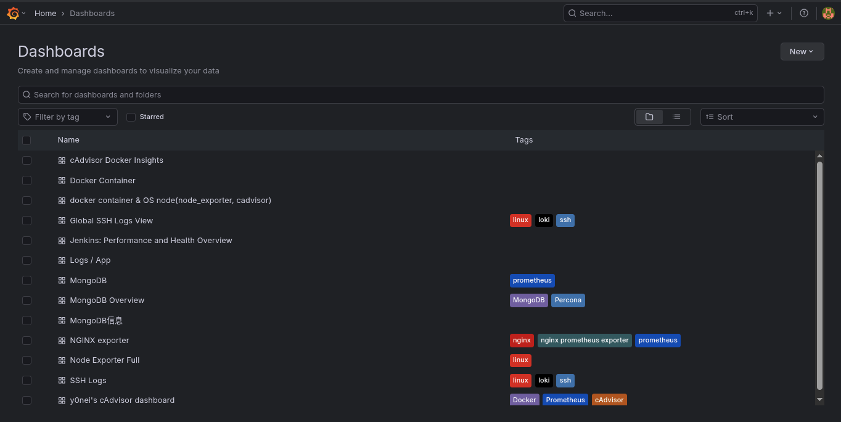This screenshot has height=422, width=841.
Task: Click the Grafana logo in top-left corner
Action: [12, 12]
